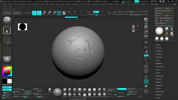Click the Gizmo 3D round icon
178x100 pixels.
tap(59, 13)
